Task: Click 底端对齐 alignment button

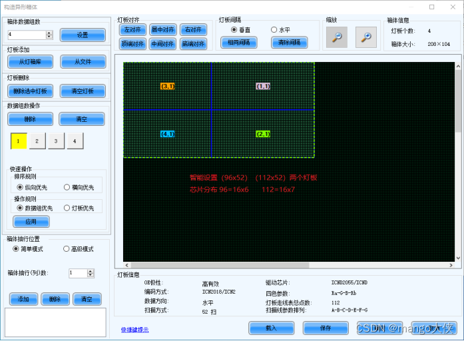Action: tap(193, 44)
